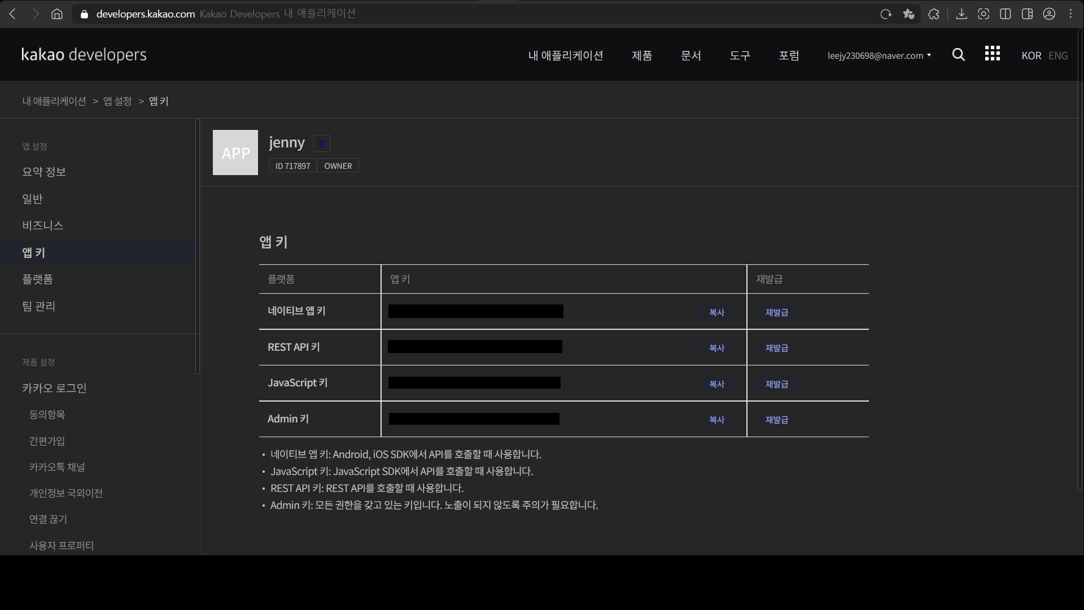
Task: Reissue the Admin 키 with 재발급
Action: coord(777,420)
